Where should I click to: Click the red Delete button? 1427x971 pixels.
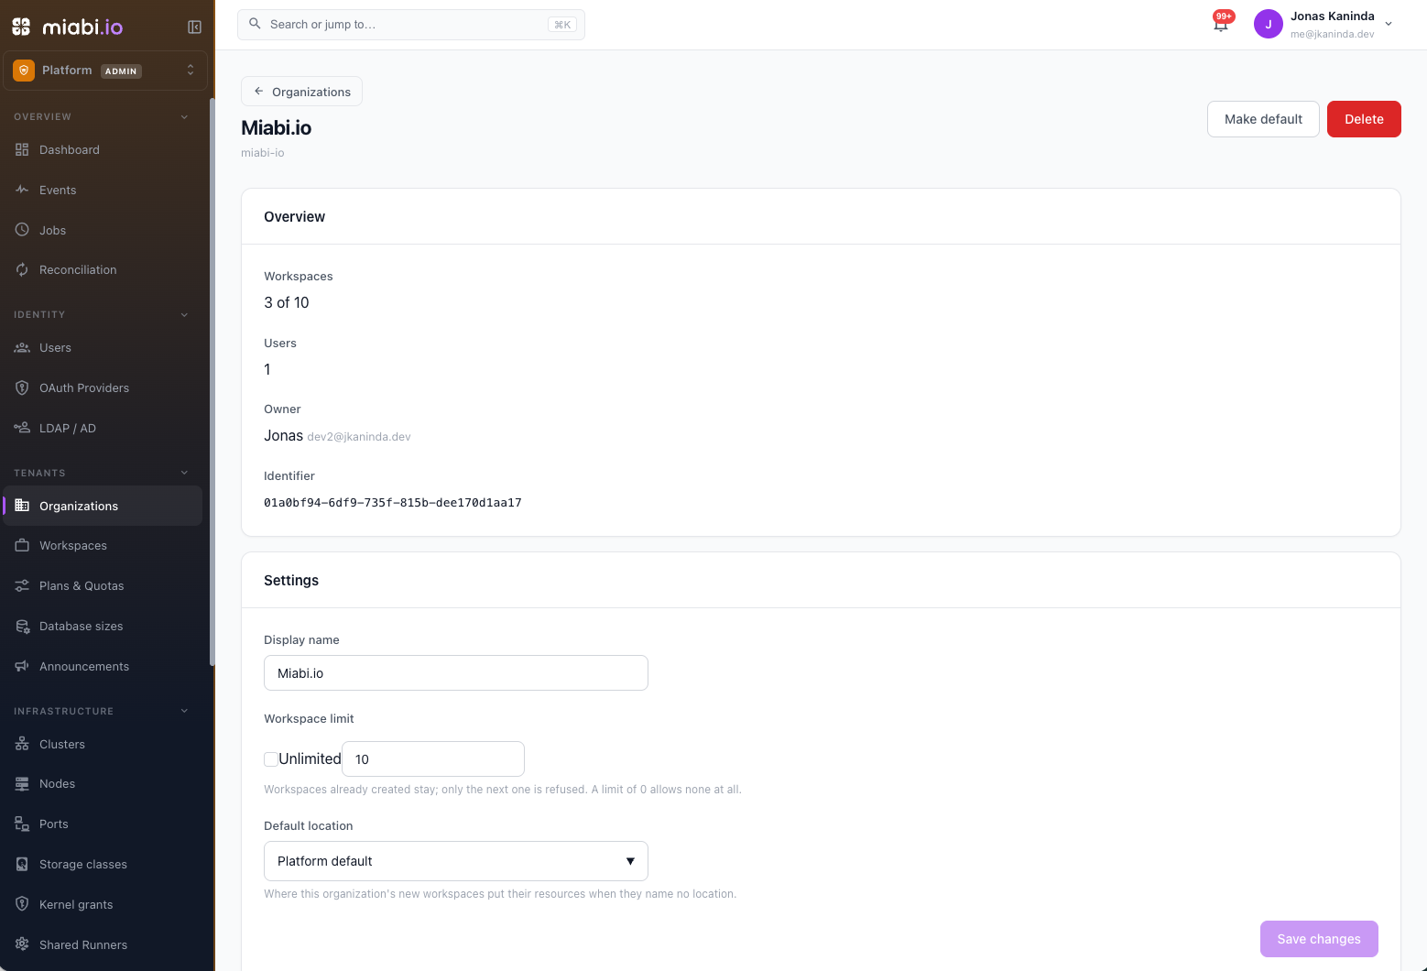(1364, 119)
